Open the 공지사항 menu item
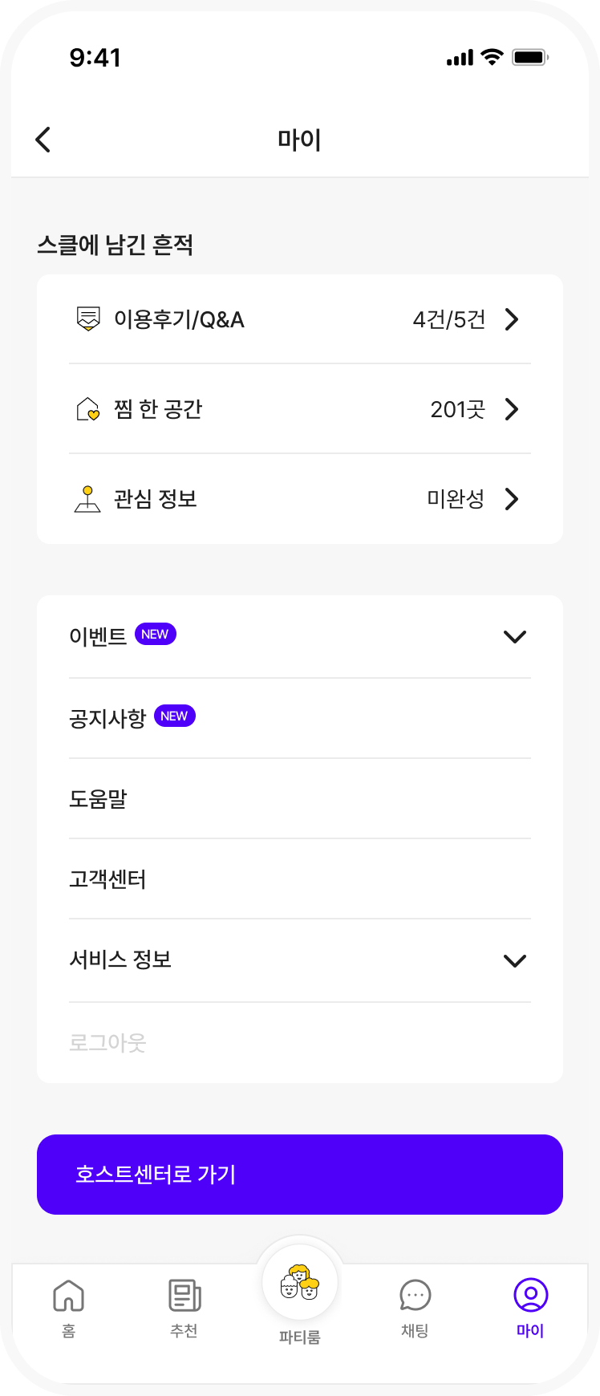This screenshot has width=600, height=1396. coord(107,718)
